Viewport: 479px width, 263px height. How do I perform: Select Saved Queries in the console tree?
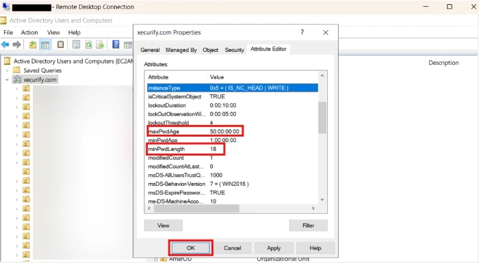click(42, 70)
